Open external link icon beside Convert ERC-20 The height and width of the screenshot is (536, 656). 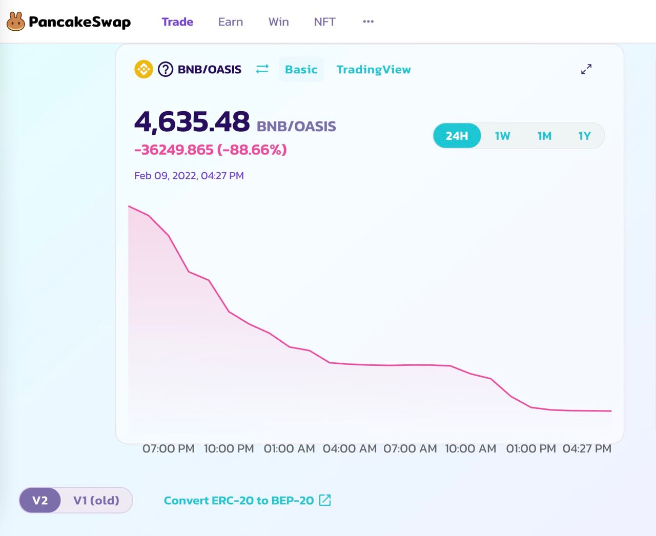tap(325, 500)
